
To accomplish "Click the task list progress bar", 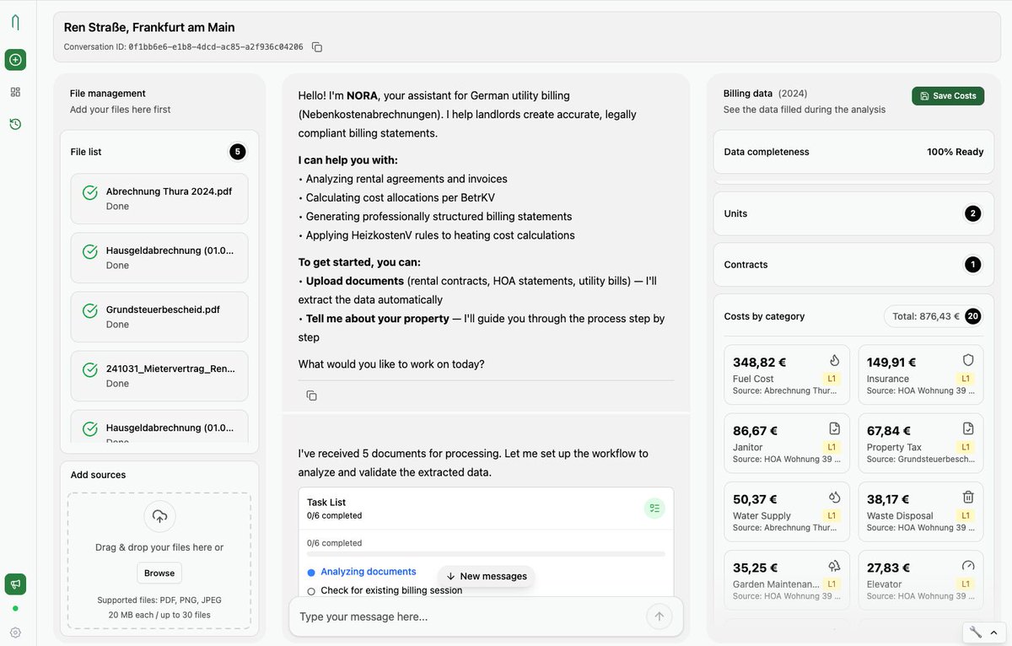I will pyautogui.click(x=487, y=554).
